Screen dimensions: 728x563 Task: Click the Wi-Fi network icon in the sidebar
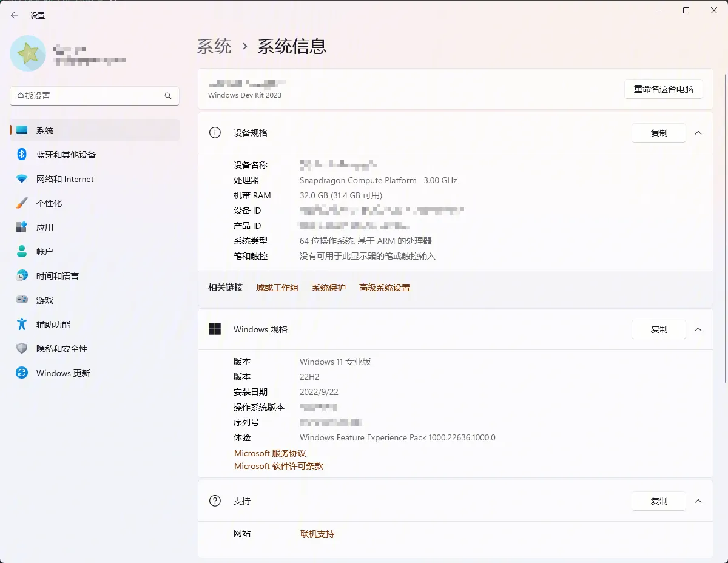click(x=22, y=179)
